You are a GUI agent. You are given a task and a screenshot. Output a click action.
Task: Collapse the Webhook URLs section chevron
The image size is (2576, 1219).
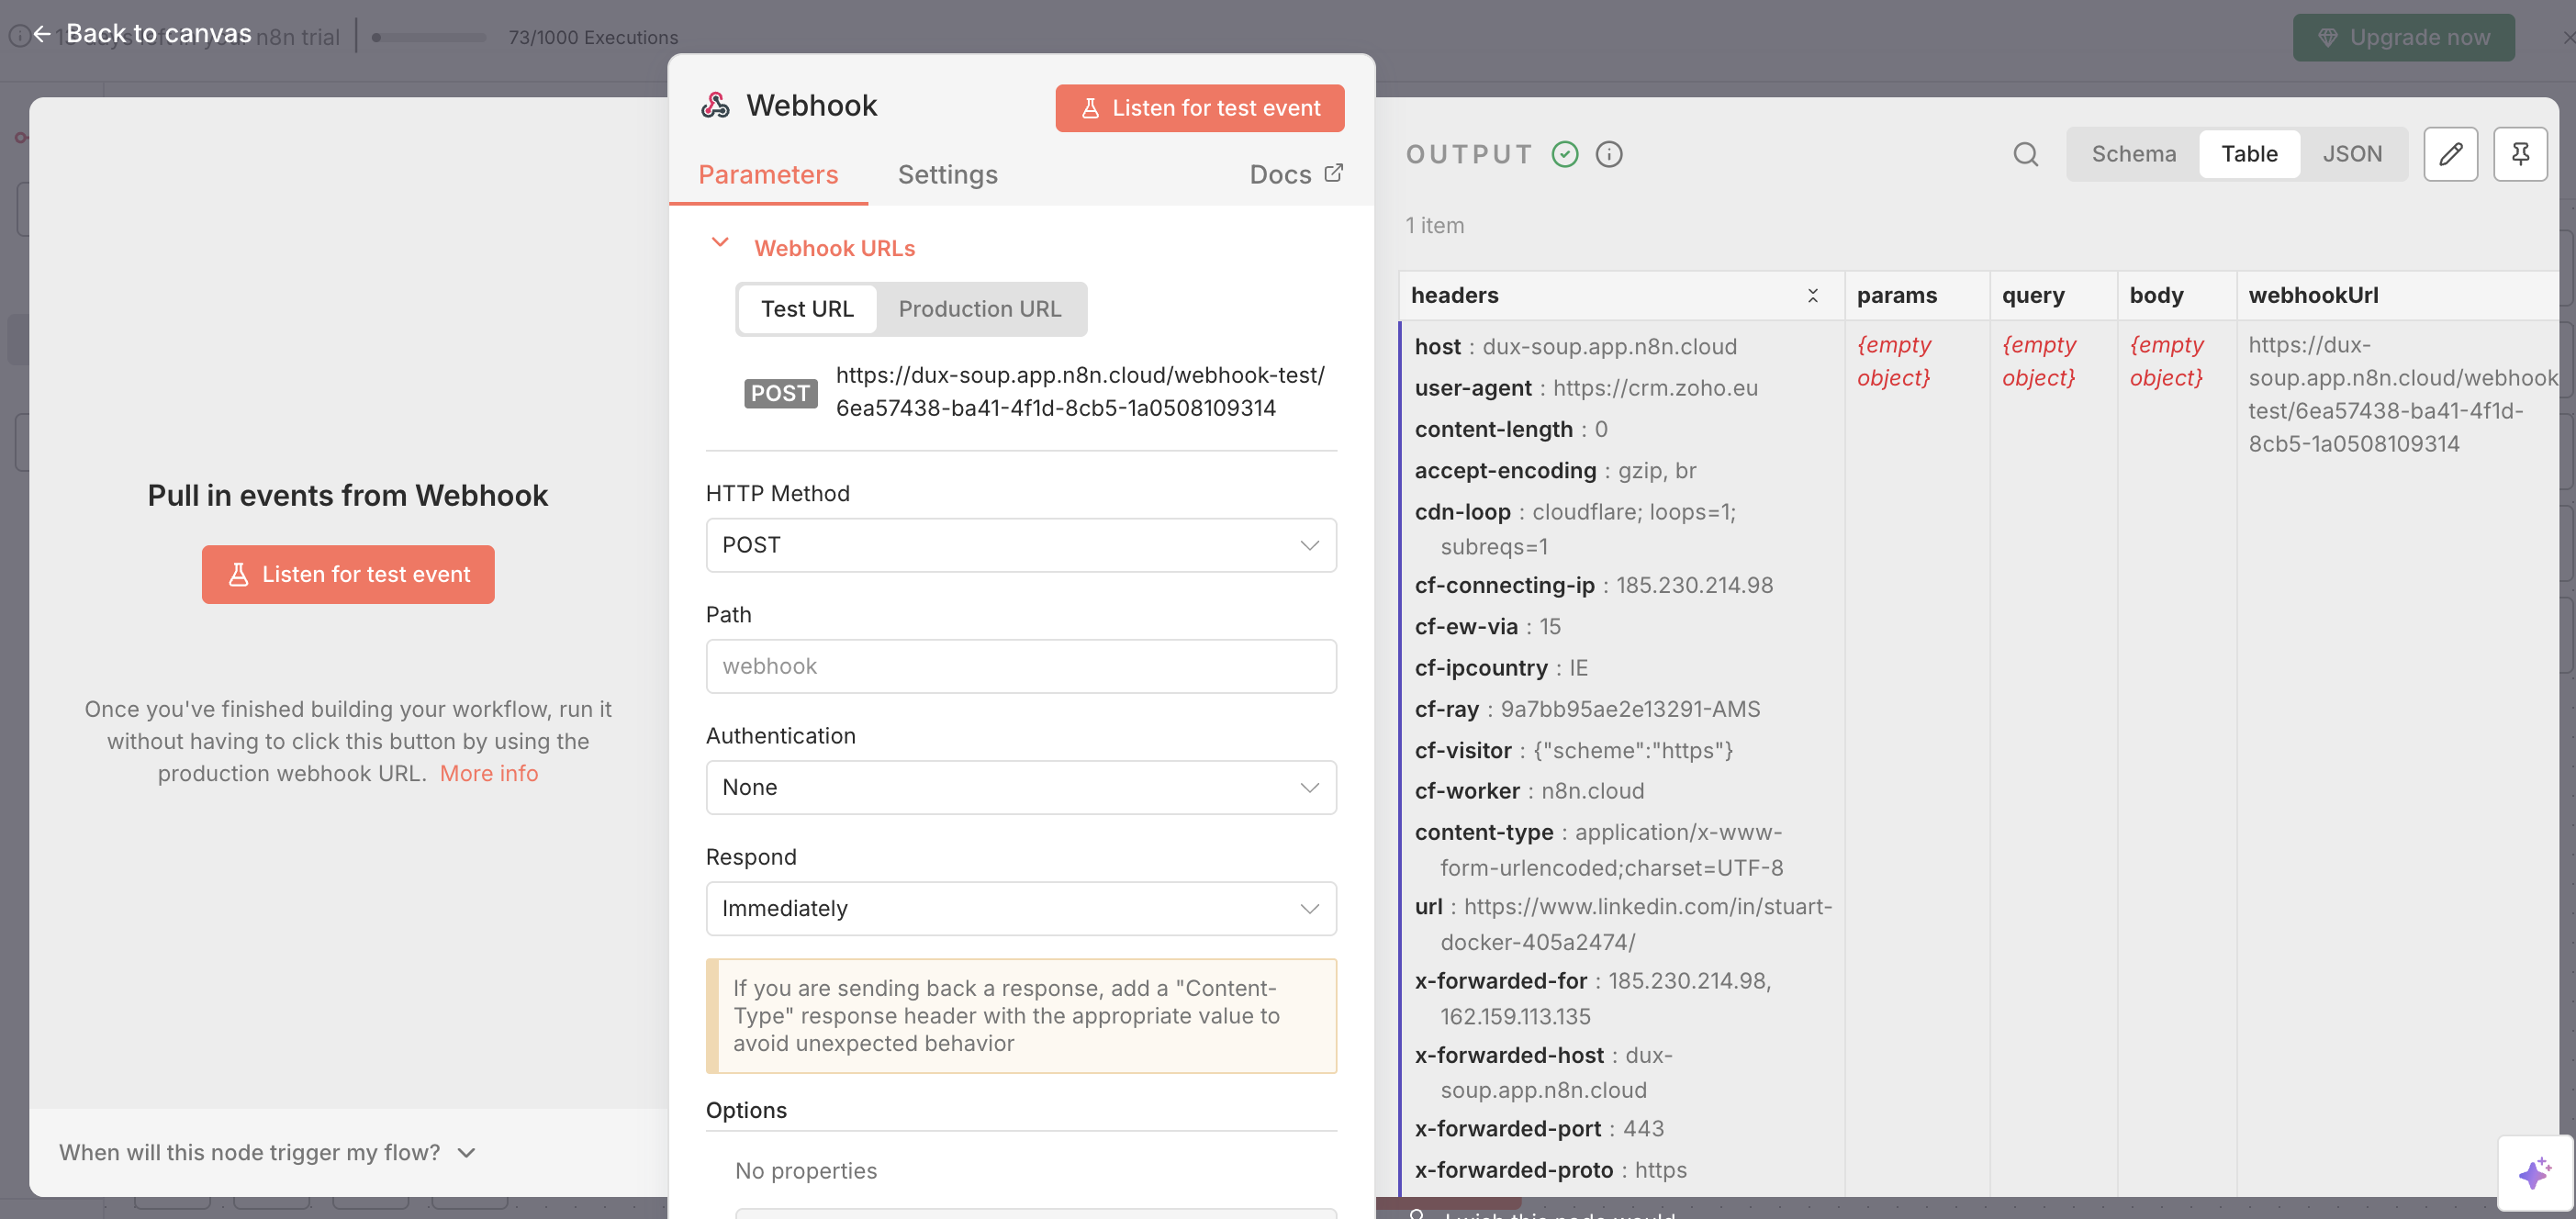tap(720, 243)
